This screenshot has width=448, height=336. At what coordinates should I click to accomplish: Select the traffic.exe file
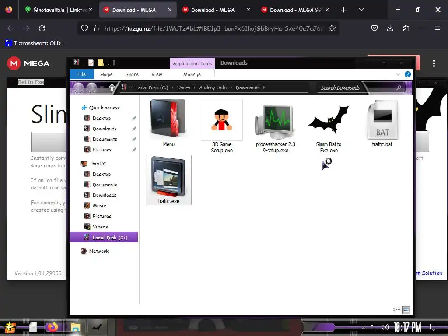[168, 180]
